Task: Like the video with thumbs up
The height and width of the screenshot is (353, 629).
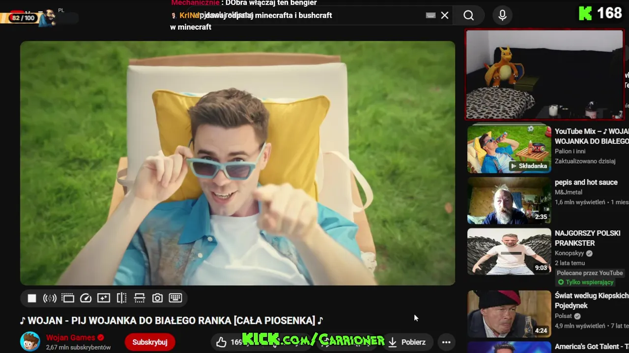Action: click(x=222, y=342)
